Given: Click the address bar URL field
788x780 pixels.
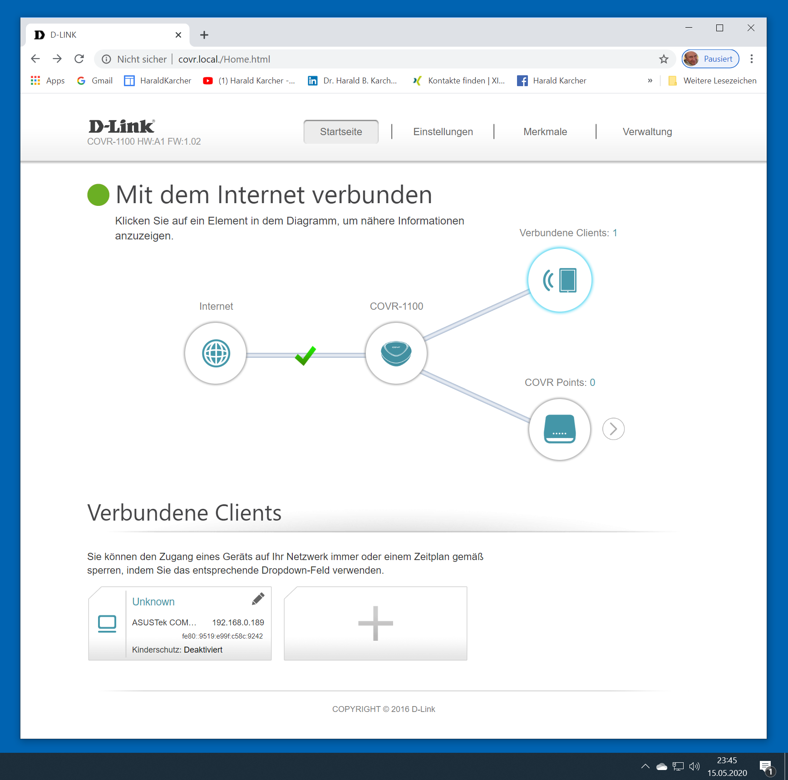Looking at the screenshot, I should click(385, 59).
